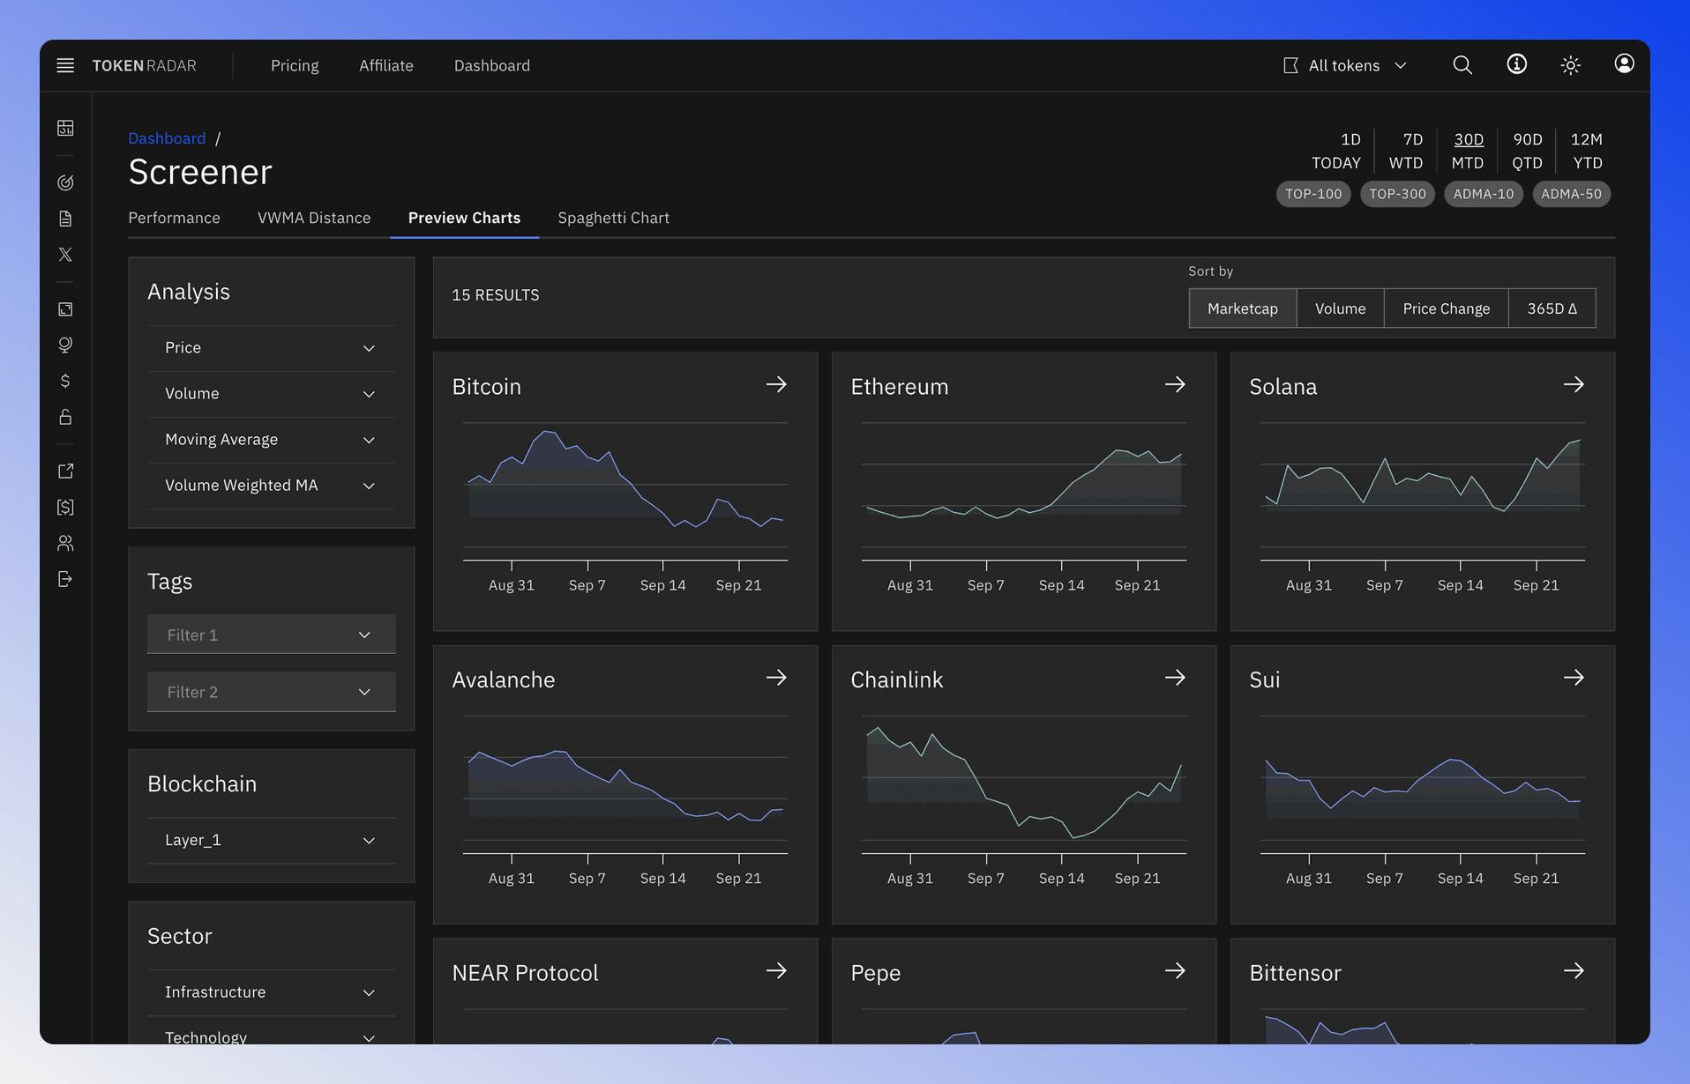The width and height of the screenshot is (1690, 1084).
Task: Click the expand fullscreen sidebar icon
Action: [65, 309]
